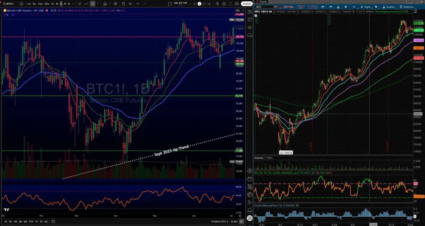The image size is (425, 226).
Task: Redo the last chart action
Action: point(144,4)
